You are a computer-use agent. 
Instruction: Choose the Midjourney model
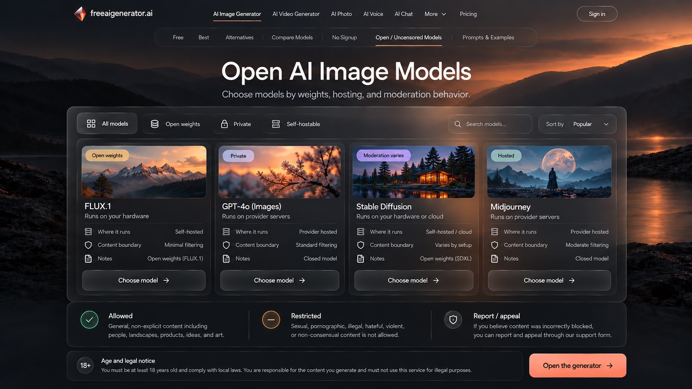(x=549, y=280)
